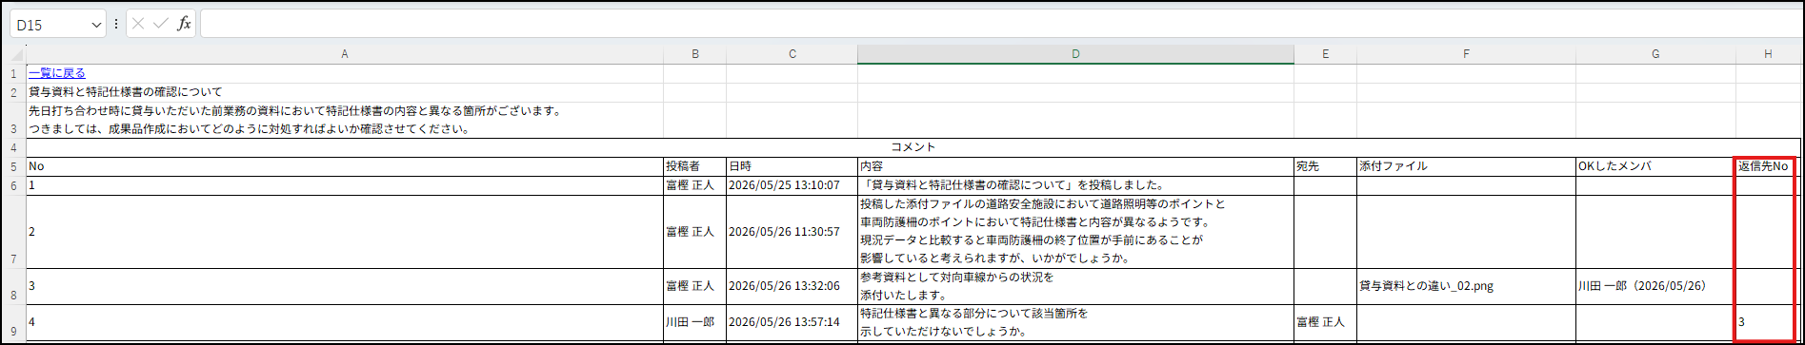Select column E header
Screen dimensions: 1805x345
pos(1325,54)
